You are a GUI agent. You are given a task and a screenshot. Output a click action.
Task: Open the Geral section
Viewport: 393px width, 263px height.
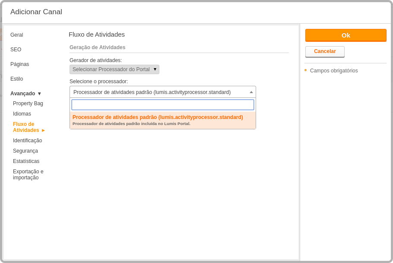pos(16,35)
